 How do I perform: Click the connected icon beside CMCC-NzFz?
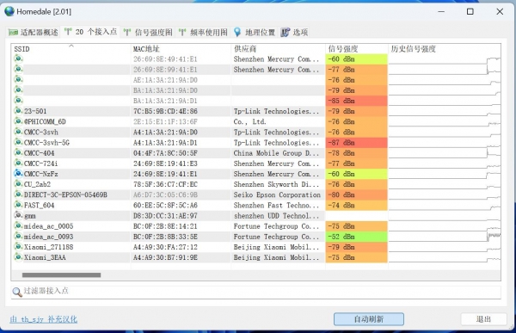point(18,174)
